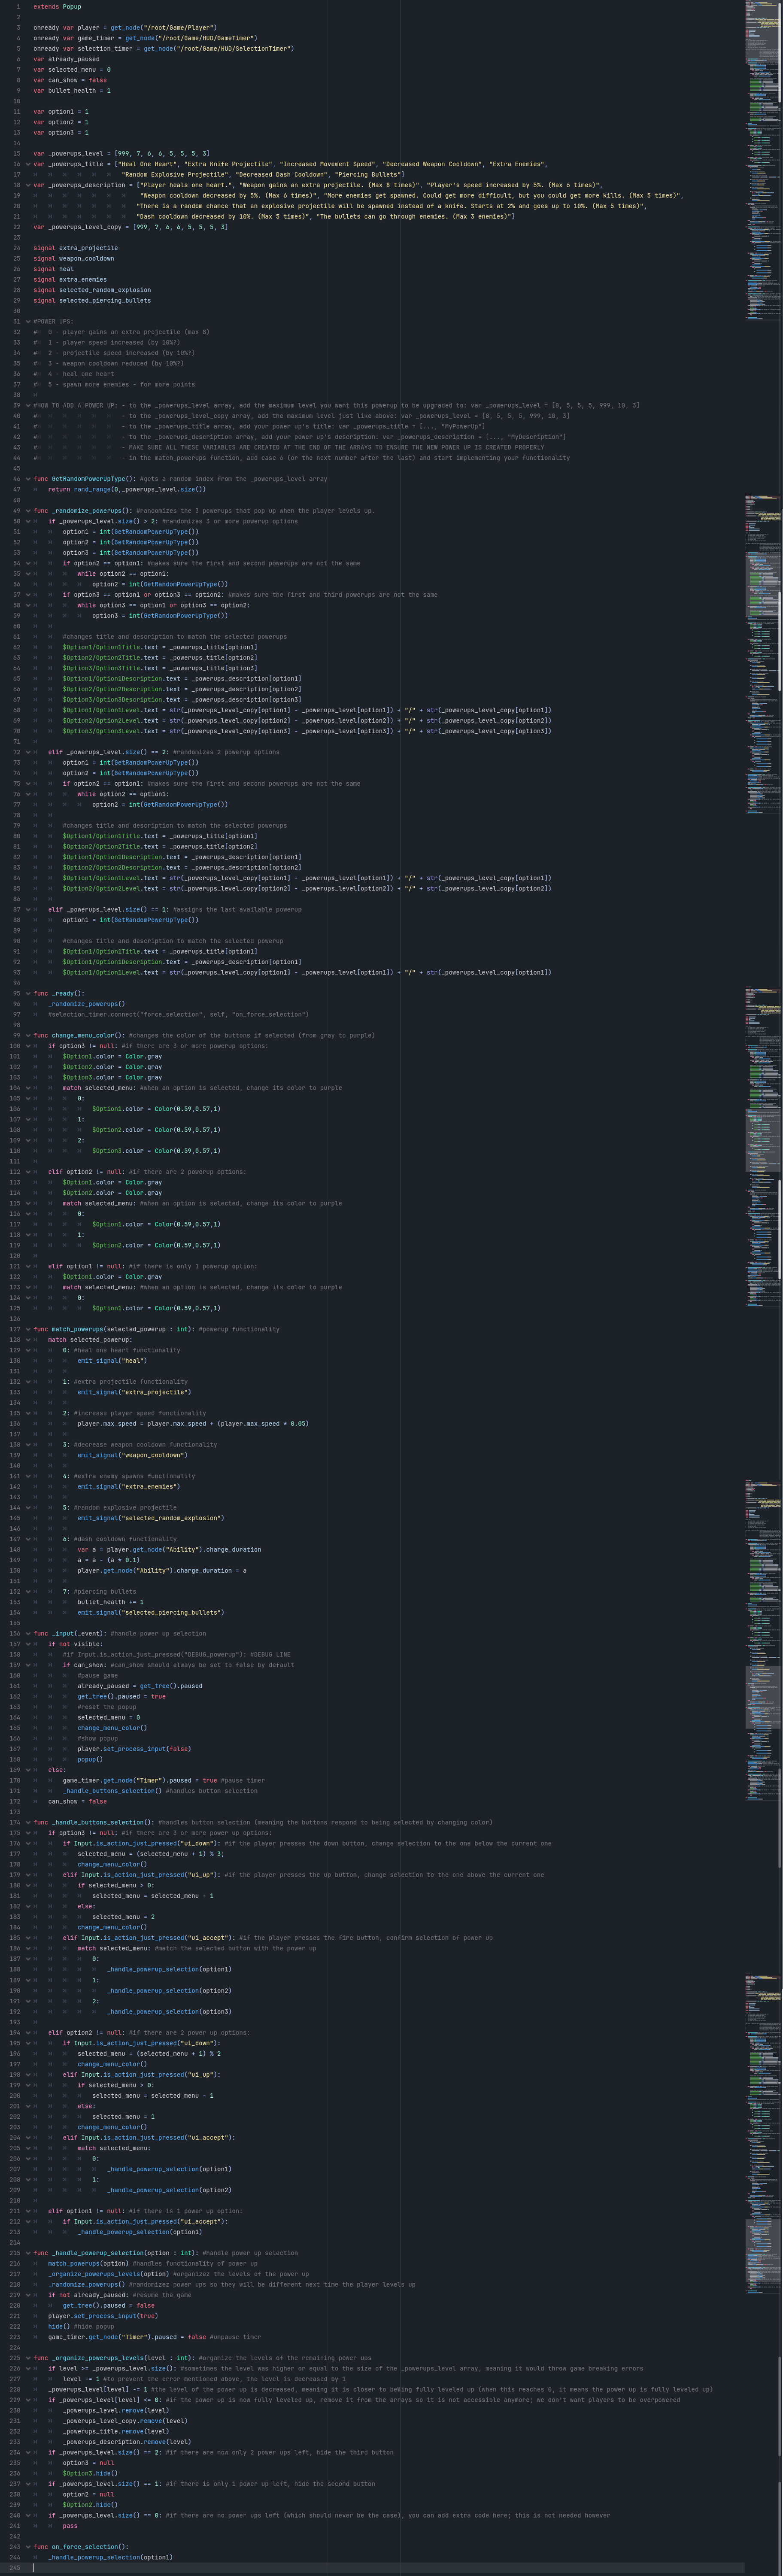Click '_powerups_title.remove(level)' line
The width and height of the screenshot is (783, 2576).
[x=116, y=2431]
